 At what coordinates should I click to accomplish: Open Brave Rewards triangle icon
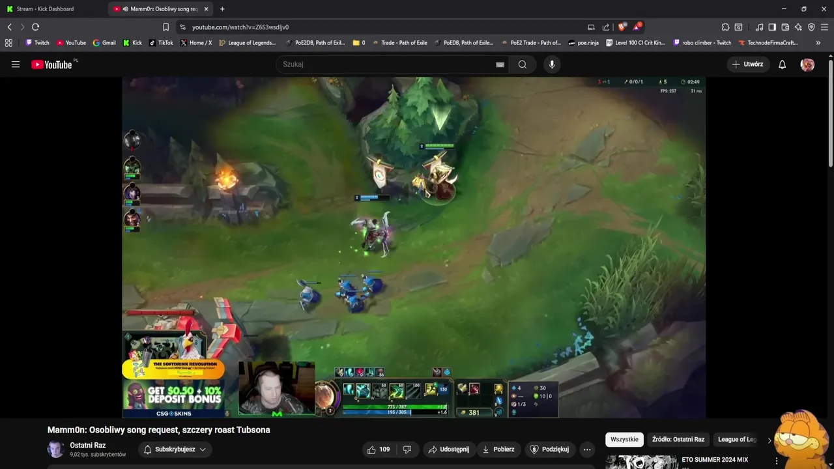point(637,27)
